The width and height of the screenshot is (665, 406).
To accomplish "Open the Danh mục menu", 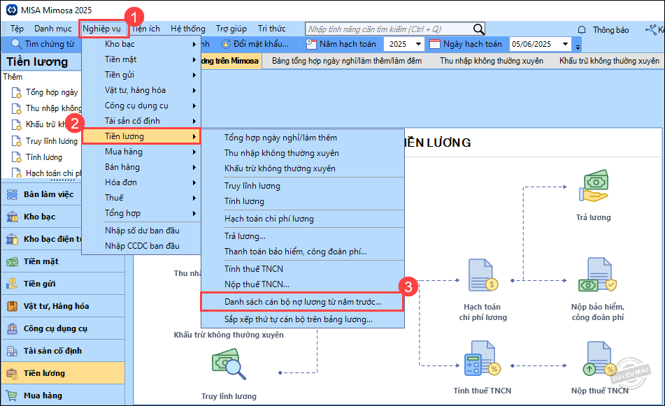I will tap(53, 29).
